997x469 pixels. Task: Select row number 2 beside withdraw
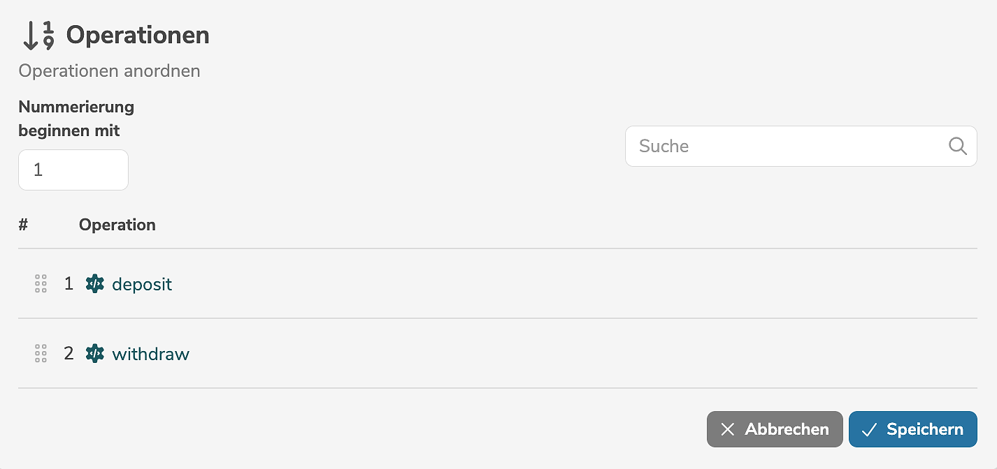[x=69, y=354]
